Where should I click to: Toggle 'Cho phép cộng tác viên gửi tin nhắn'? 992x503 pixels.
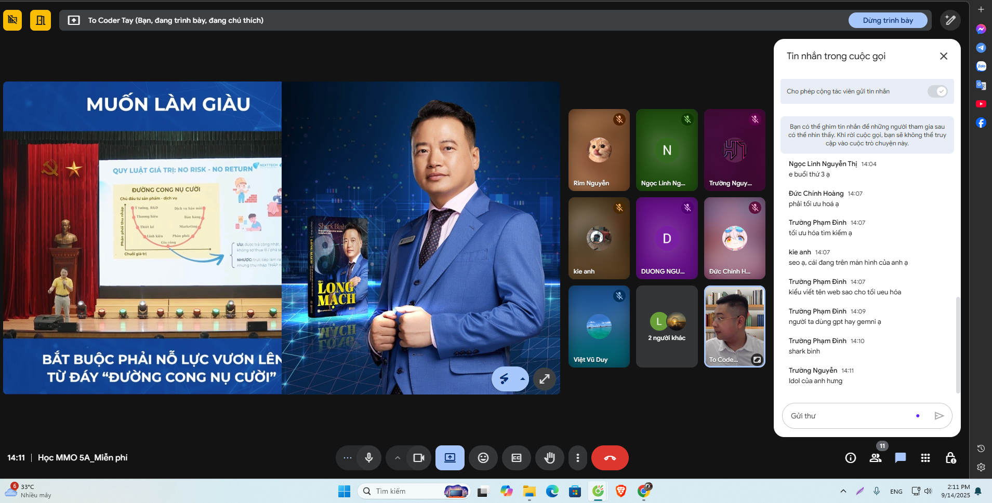pos(938,91)
